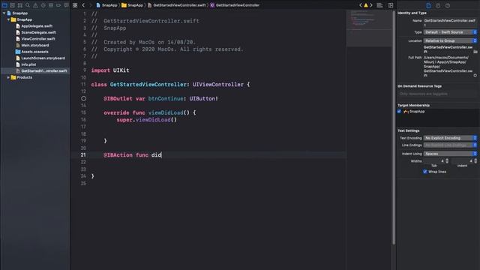Collapse the SnapApp project root
The image size is (480, 270).
coord(4,13)
